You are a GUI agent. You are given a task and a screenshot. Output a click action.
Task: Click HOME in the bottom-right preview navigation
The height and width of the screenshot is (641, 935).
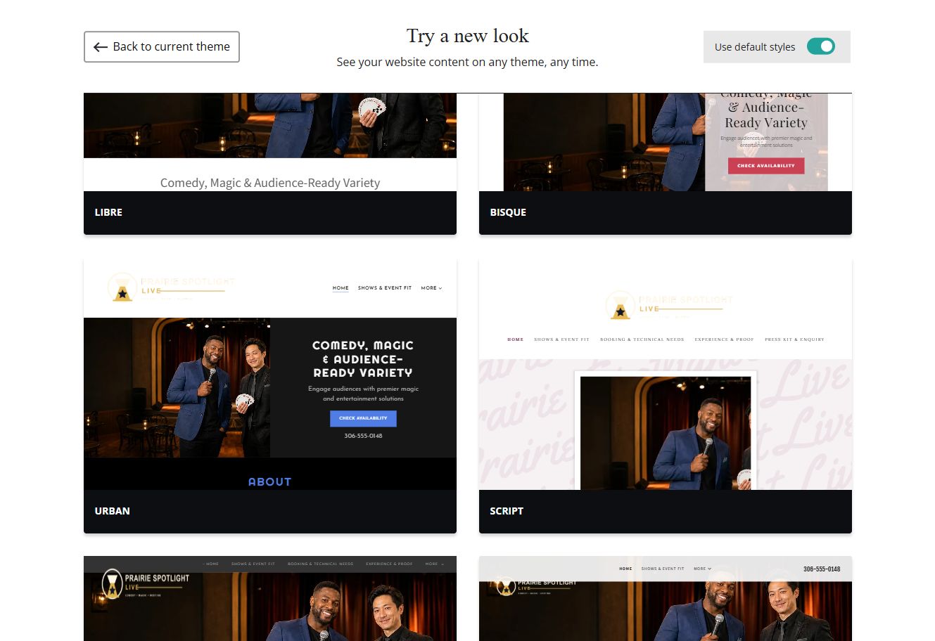(x=625, y=569)
